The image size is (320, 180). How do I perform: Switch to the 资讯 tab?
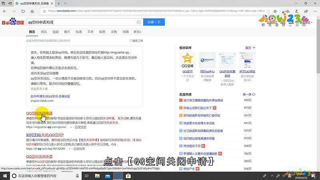point(44,32)
